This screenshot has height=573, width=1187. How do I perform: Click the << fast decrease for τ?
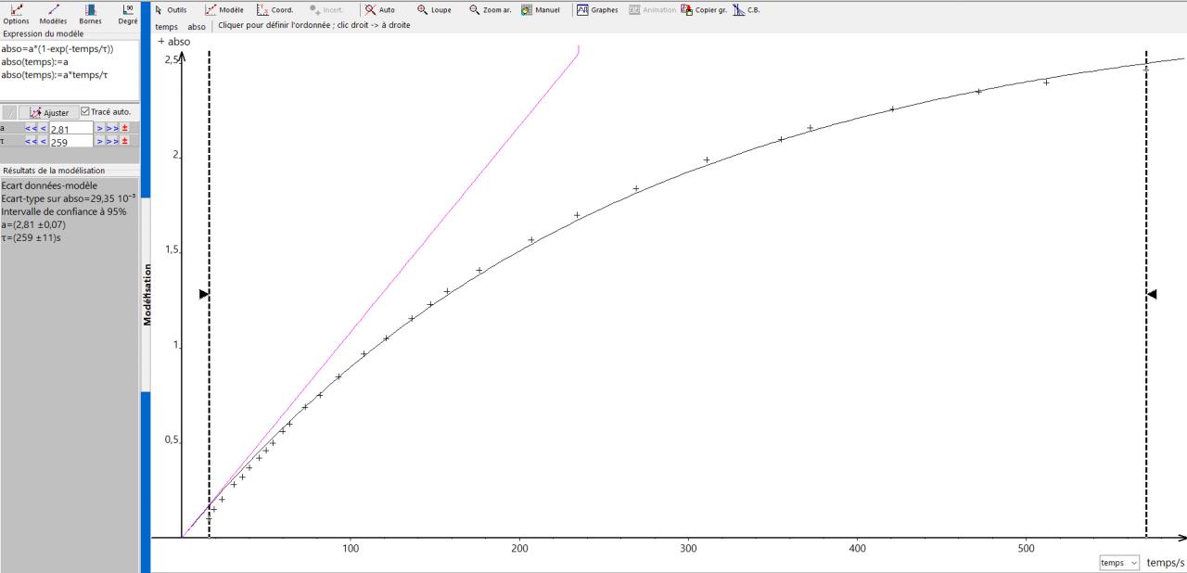[x=32, y=142]
